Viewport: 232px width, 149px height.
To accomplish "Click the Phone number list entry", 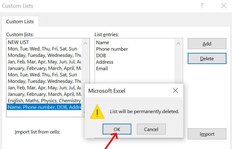I will pyautogui.click(x=112, y=49).
